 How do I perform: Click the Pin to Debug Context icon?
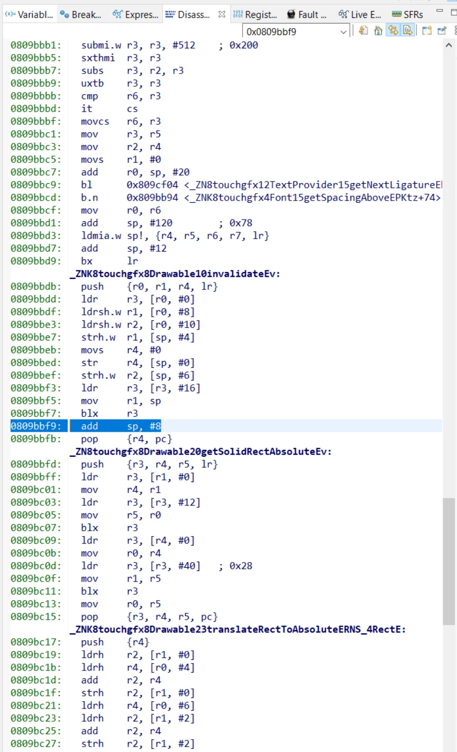[x=442, y=31]
